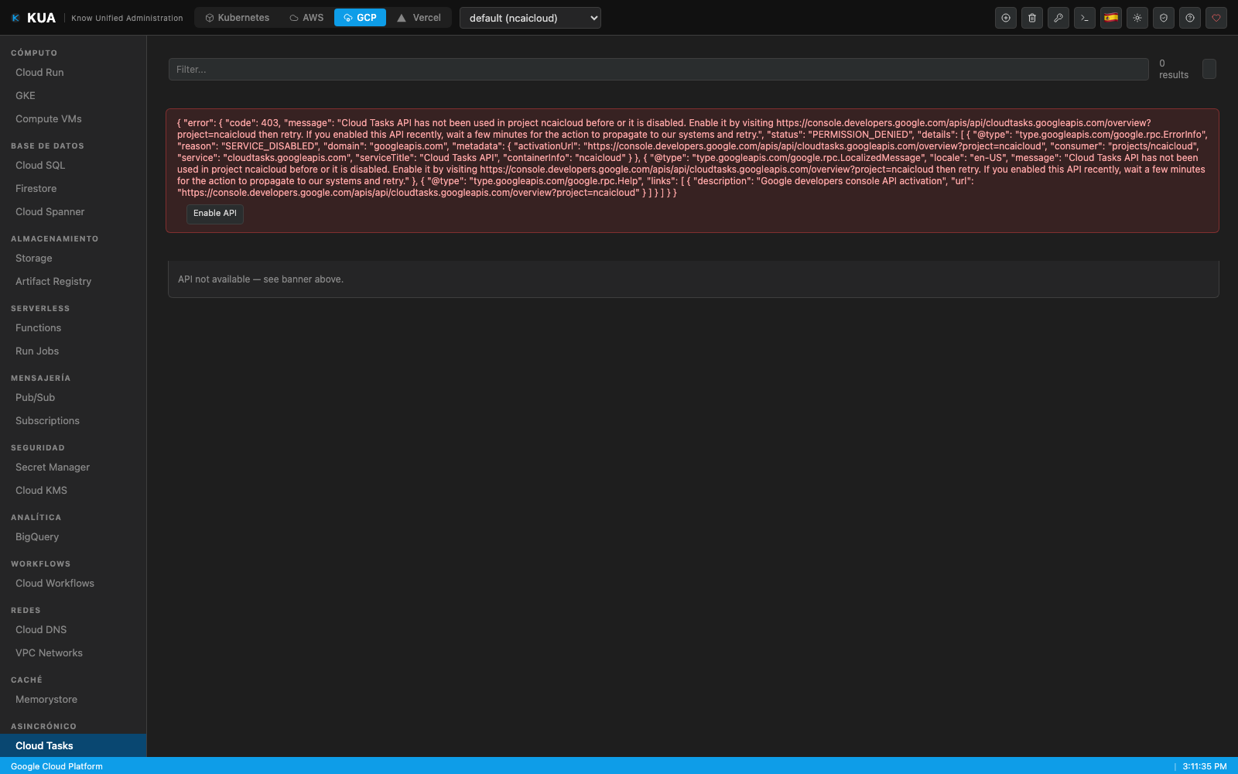
Task: Click 'API not available — see banner above.' message
Action: tap(261, 279)
